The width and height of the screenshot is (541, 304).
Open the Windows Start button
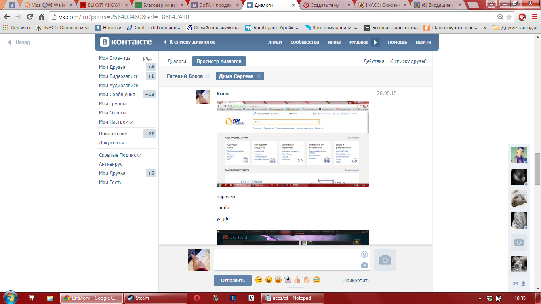tap(10, 298)
